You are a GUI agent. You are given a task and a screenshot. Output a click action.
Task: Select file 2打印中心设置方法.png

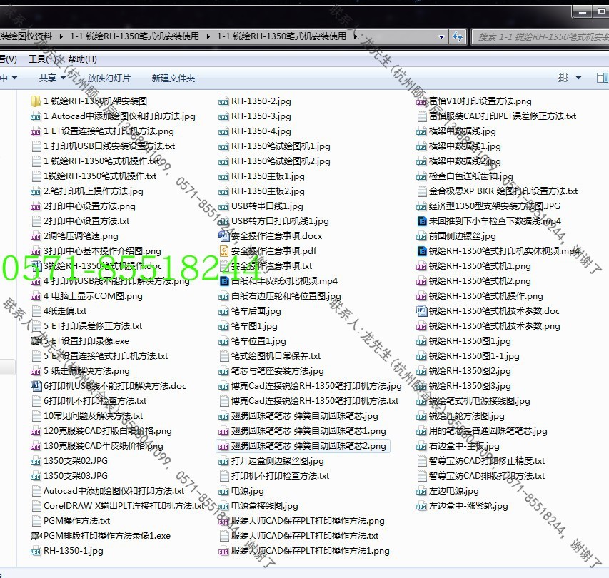click(83, 206)
